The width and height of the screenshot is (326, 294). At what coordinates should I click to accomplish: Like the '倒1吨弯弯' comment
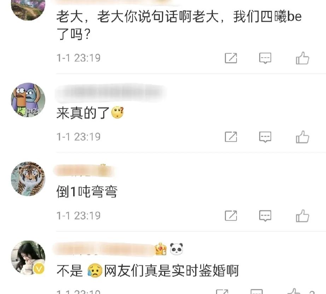[x=303, y=216]
